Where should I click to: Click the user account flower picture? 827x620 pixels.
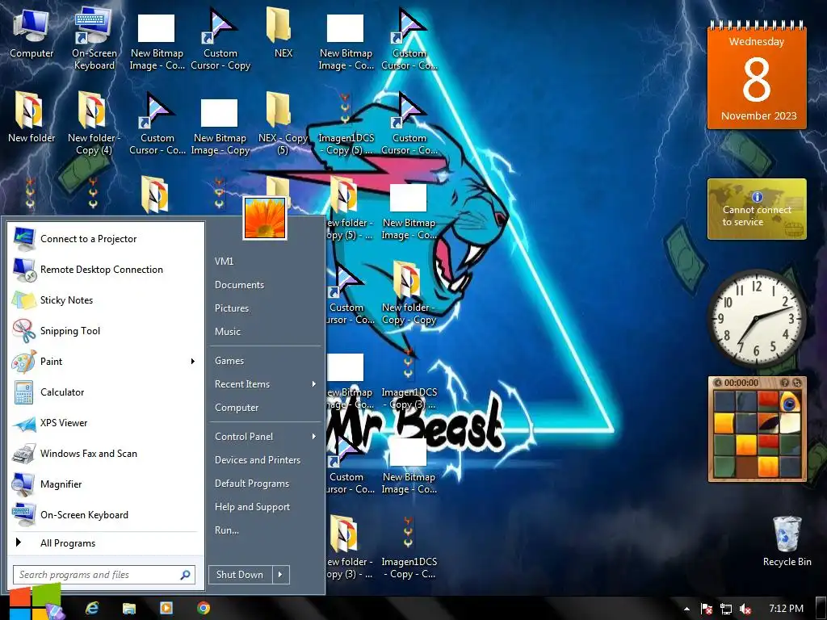(265, 218)
